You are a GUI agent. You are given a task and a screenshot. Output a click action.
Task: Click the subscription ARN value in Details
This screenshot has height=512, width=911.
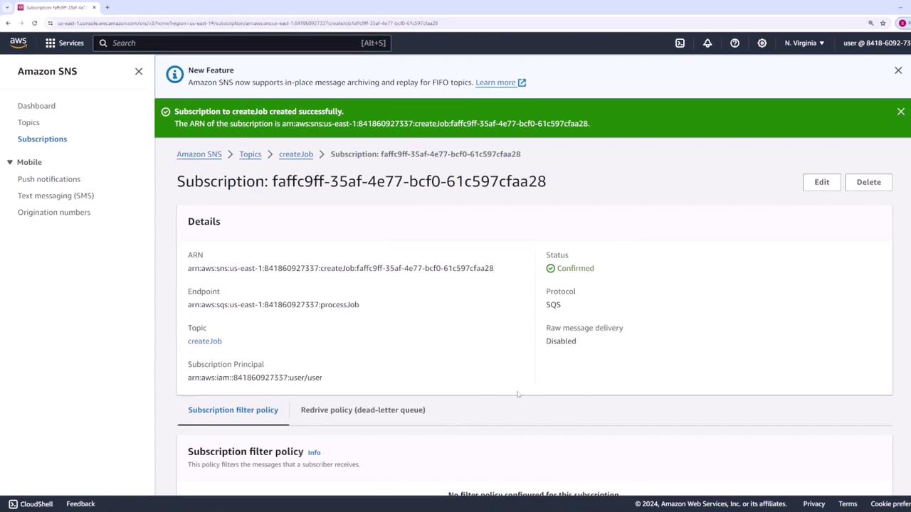(340, 268)
